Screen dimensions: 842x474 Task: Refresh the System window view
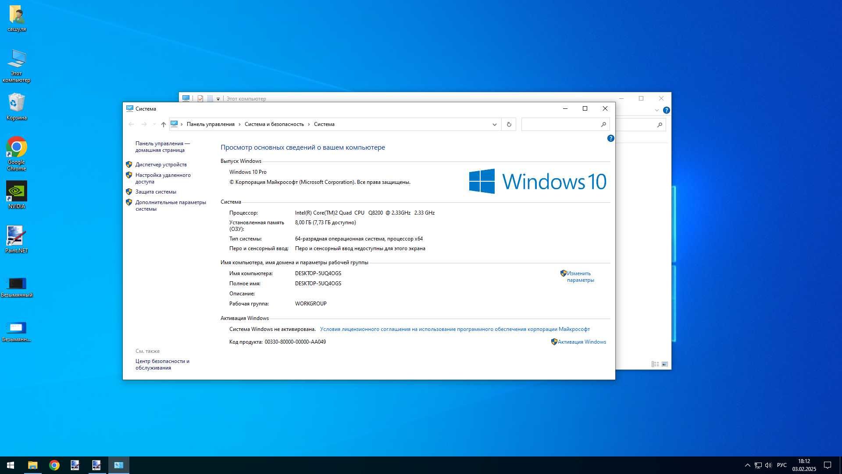[x=509, y=125]
